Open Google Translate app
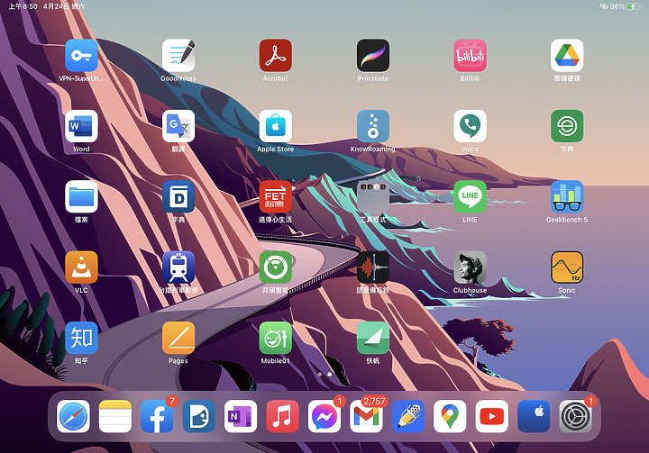The image size is (649, 453). coord(178,126)
